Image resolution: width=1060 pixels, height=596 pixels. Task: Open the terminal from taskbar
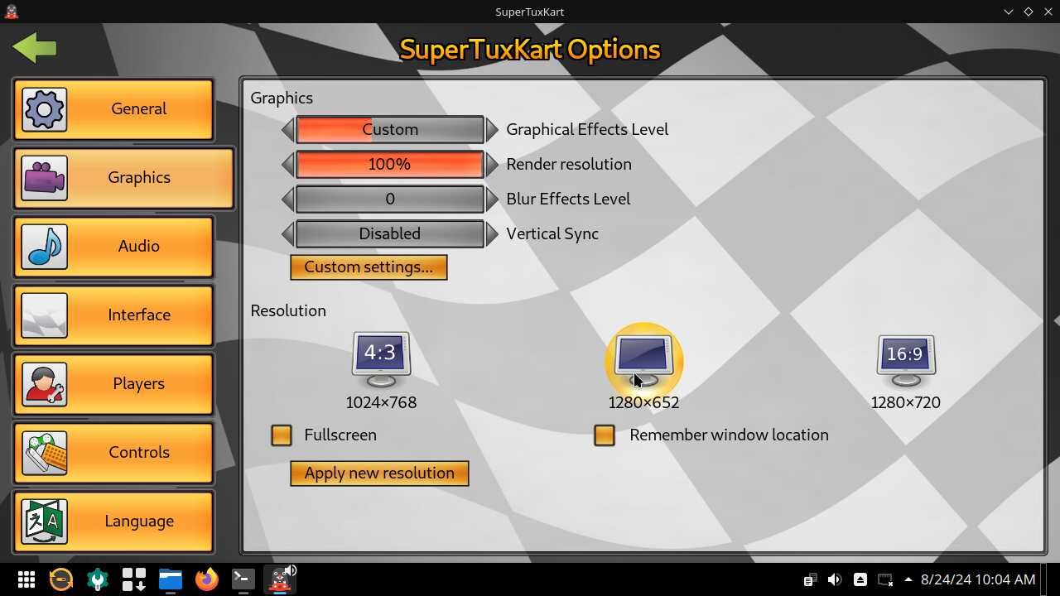tap(243, 579)
